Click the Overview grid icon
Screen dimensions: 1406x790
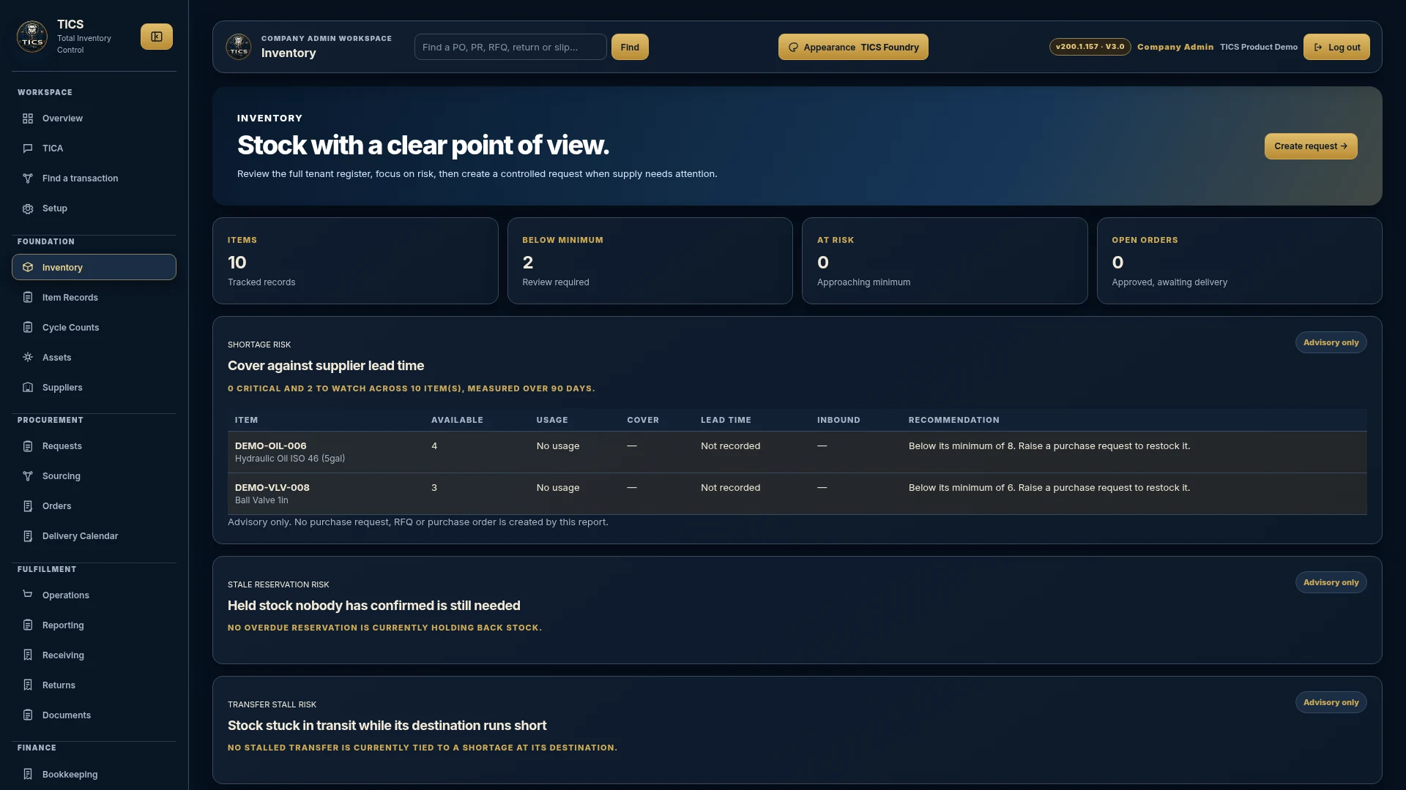point(28,118)
